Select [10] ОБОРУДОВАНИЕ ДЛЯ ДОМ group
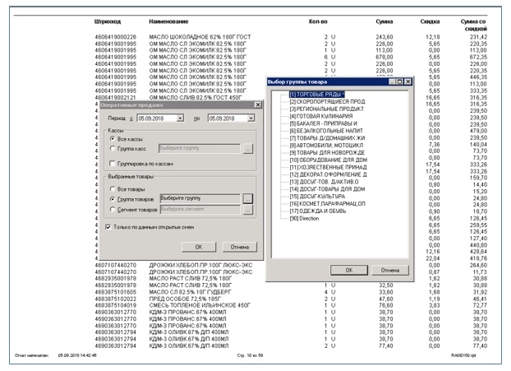This screenshot has width=511, height=371. (328, 160)
